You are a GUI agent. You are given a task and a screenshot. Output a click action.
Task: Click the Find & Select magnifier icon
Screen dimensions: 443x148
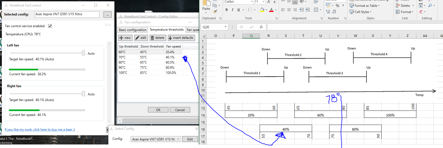point(430,5)
